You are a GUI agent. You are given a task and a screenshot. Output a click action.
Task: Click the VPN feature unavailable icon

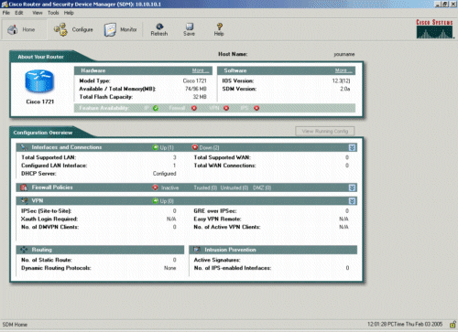(x=226, y=108)
